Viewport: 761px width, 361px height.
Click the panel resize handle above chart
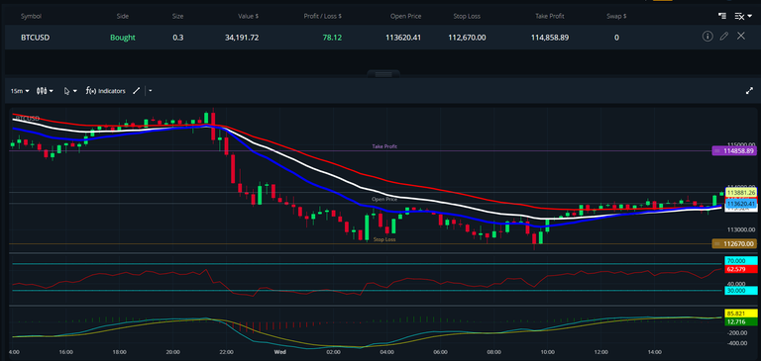383,74
